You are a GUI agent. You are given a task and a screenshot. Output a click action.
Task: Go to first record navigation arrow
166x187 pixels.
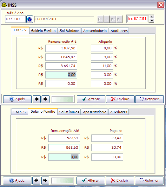(x=100, y=19)
